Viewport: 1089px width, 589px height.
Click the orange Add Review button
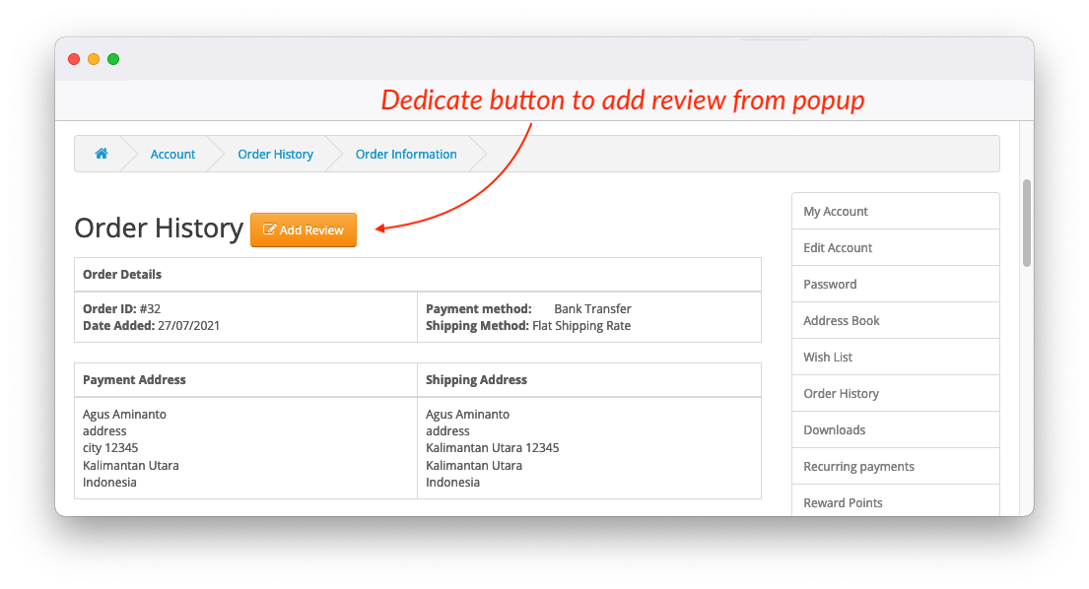tap(304, 229)
